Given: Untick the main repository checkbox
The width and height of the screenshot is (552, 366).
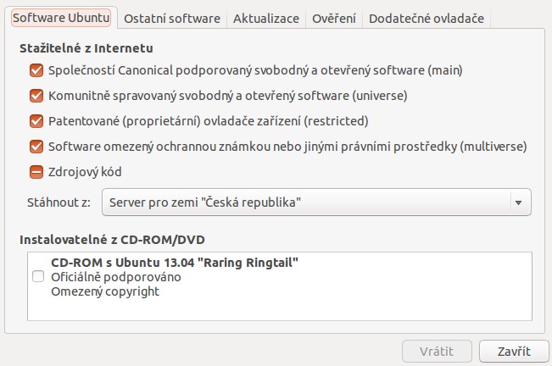Looking at the screenshot, I should (x=36, y=69).
